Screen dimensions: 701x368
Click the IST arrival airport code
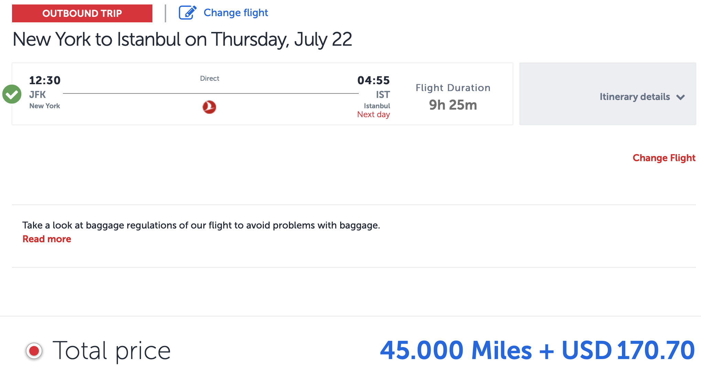pos(383,94)
